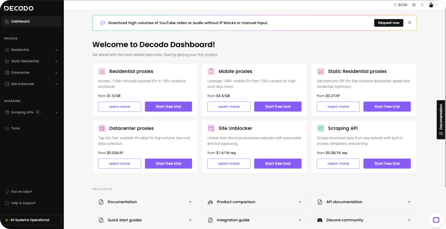The image size is (446, 229).
Task: Click the Static Residential icon in sidebar
Action: pyautogui.click(x=7, y=61)
